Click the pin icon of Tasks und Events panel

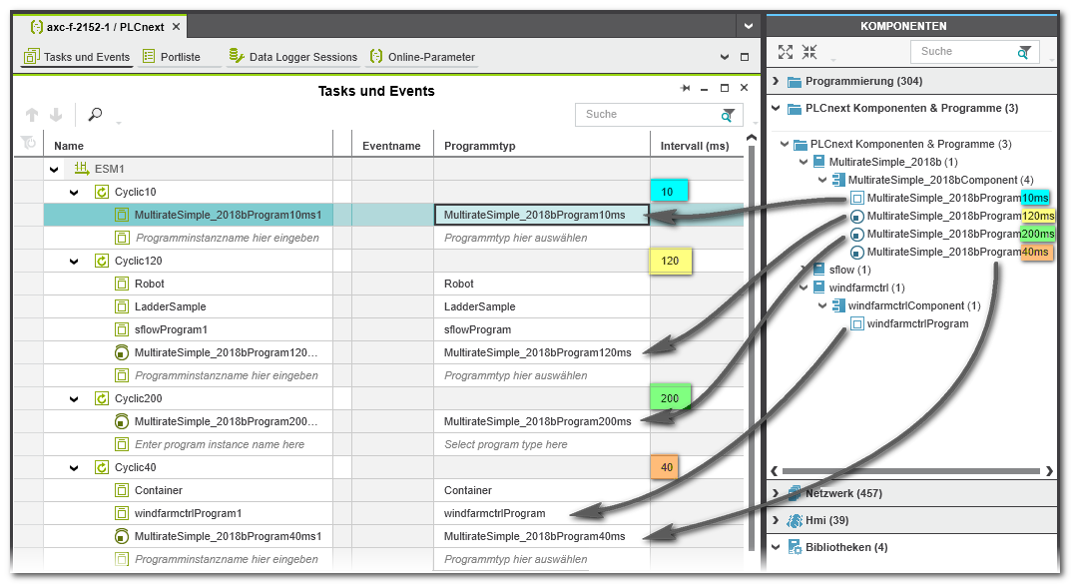[x=686, y=89]
